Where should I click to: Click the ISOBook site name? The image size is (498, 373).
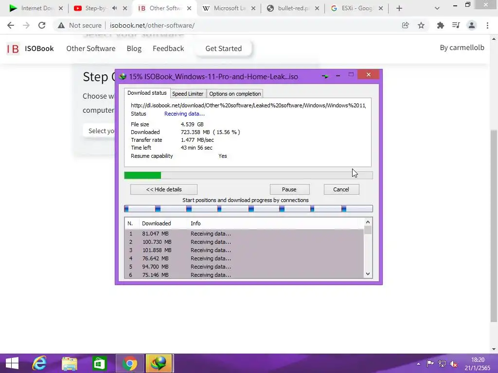(39, 49)
